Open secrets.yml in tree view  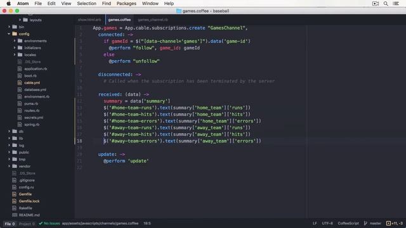34,117
